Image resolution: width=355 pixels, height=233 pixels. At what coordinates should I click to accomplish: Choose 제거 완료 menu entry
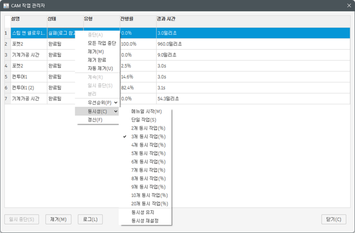(x=97, y=60)
